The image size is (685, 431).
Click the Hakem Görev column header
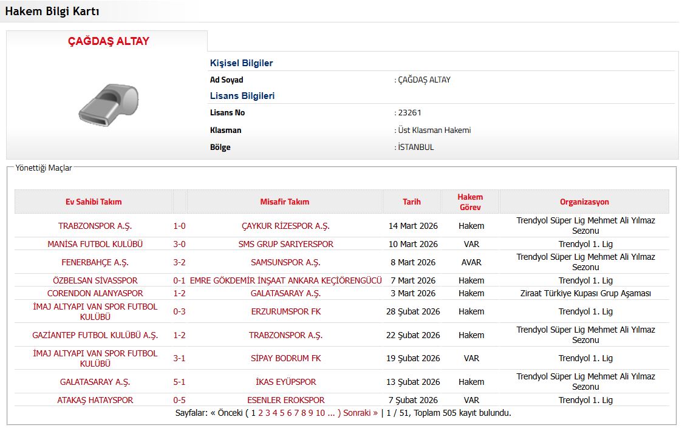tap(470, 202)
